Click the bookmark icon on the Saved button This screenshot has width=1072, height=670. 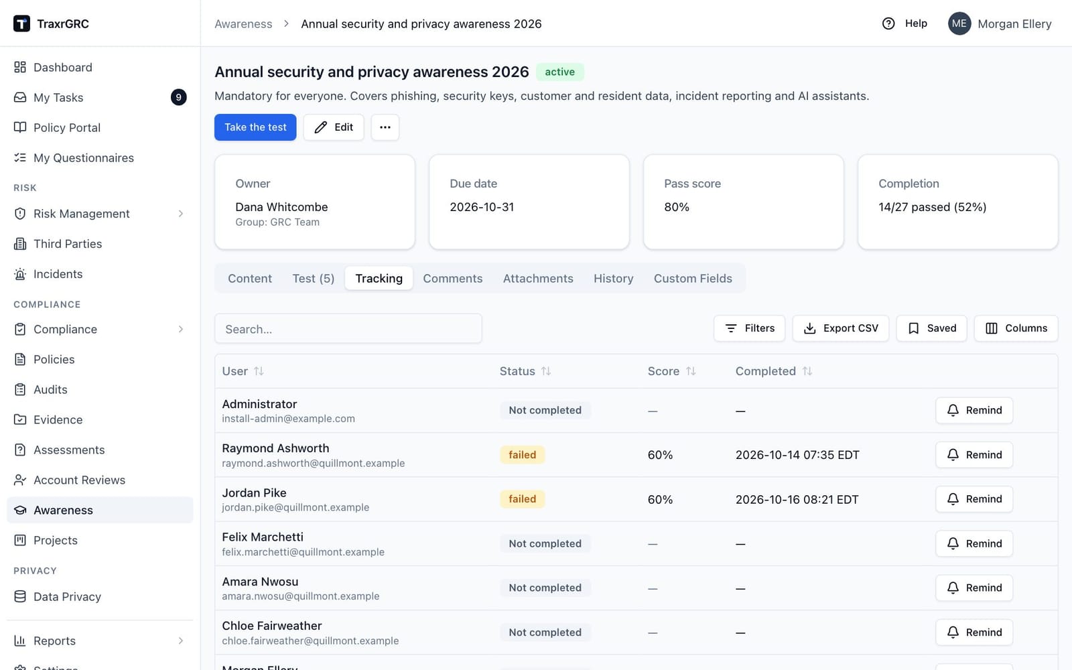(x=913, y=328)
